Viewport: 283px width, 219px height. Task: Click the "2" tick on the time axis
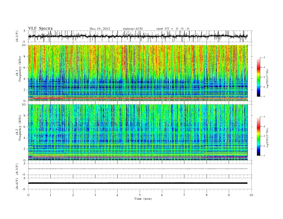(73, 195)
